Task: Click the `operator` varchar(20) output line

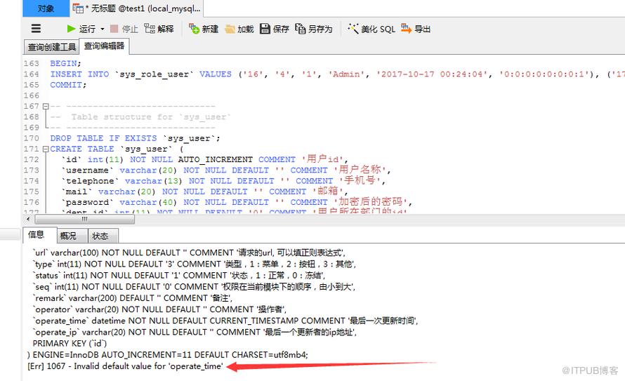Action: [x=159, y=309]
